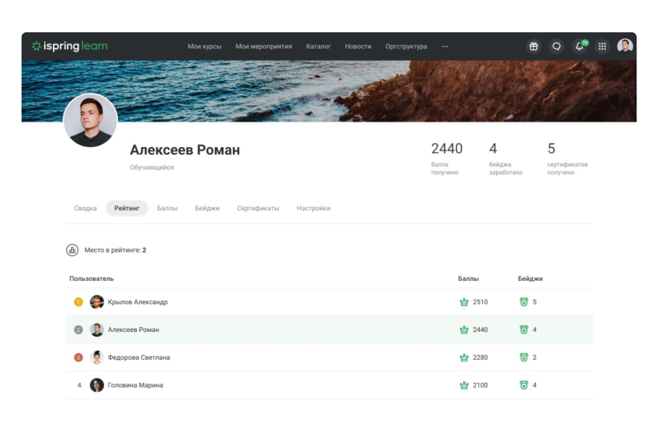Click the gift icon in top bar
The image size is (665, 432).
(x=533, y=46)
